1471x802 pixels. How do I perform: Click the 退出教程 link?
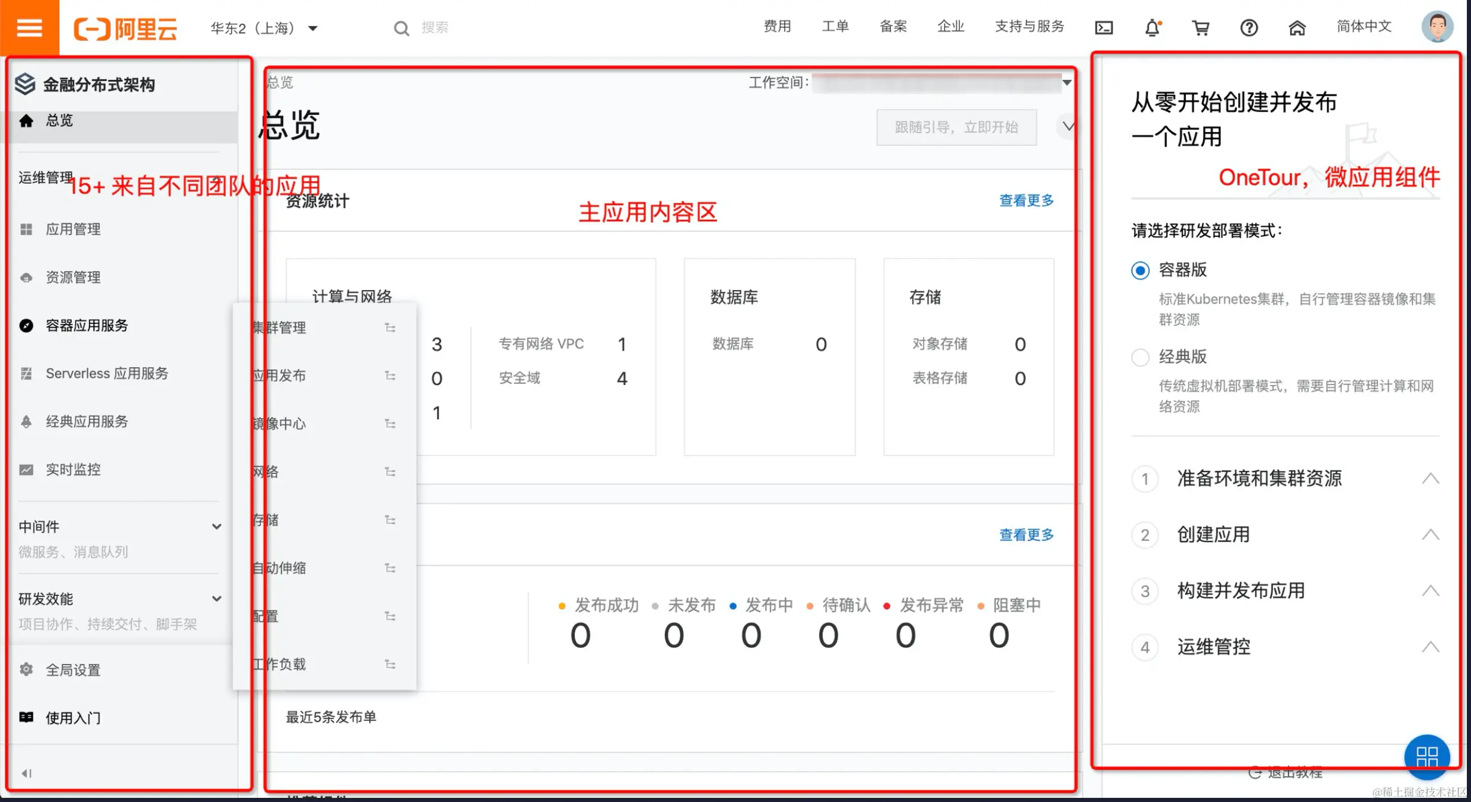[1285, 772]
